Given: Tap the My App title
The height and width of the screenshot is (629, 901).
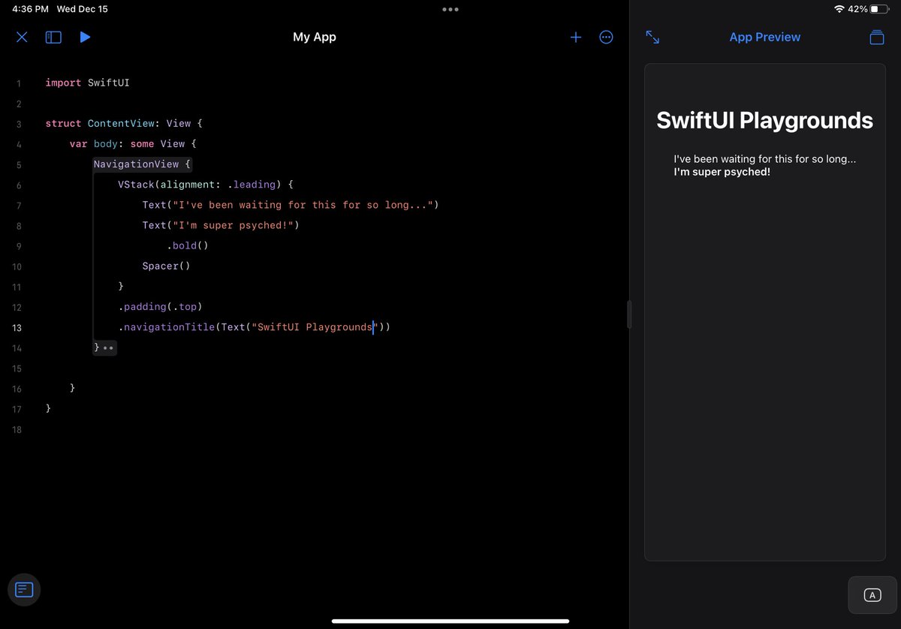Looking at the screenshot, I should point(314,37).
